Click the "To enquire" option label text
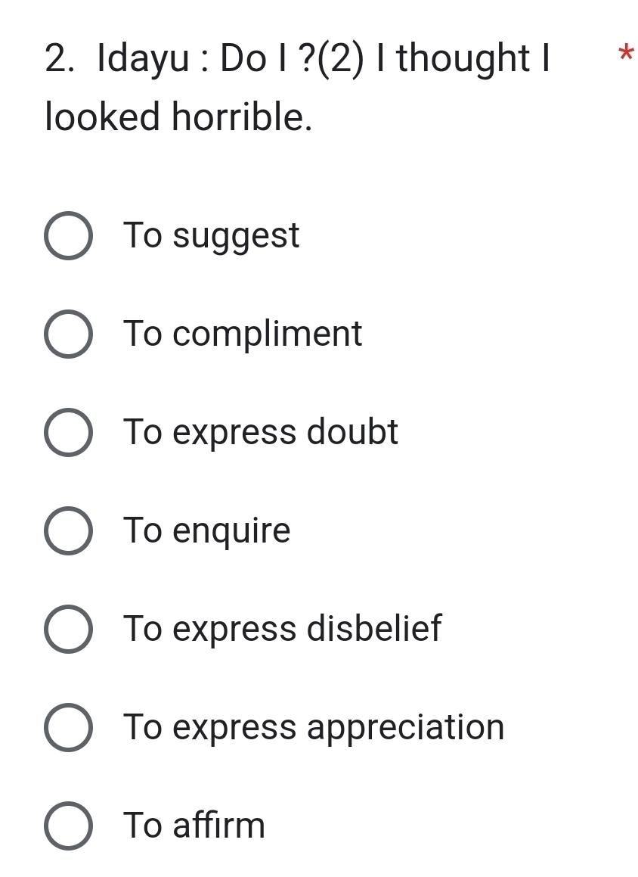This screenshot has height=877, width=638. click(207, 530)
